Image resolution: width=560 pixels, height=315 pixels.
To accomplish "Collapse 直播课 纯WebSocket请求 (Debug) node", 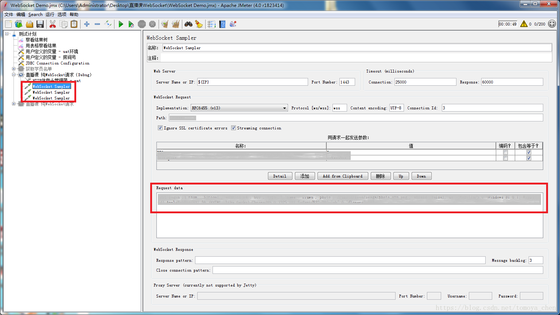I will click(14, 75).
